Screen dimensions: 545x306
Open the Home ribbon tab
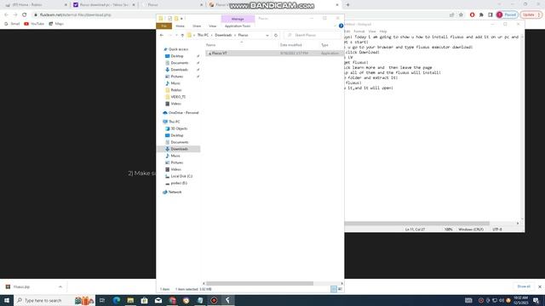(180, 26)
